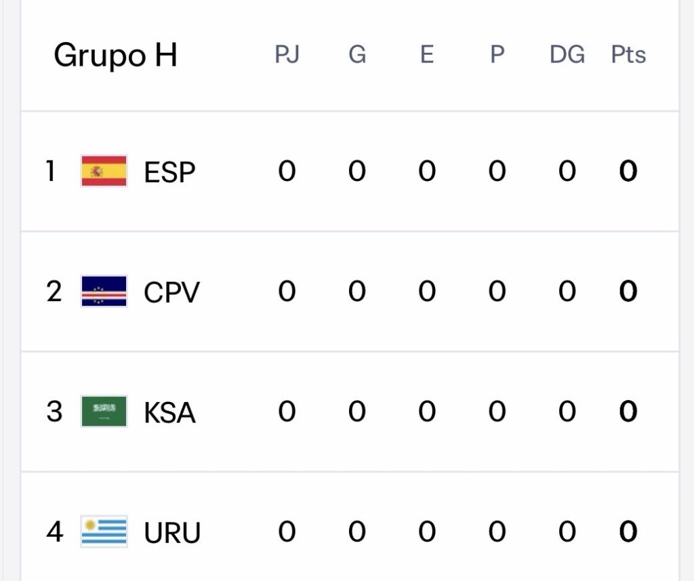Screen dimensions: 694x581
Task: Click the Cape Verde flag icon
Action: pyautogui.click(x=104, y=292)
